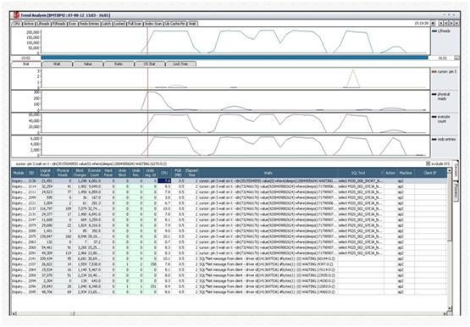The image size is (470, 327).
Task: Click the Client IP column header
Action: [430, 173]
